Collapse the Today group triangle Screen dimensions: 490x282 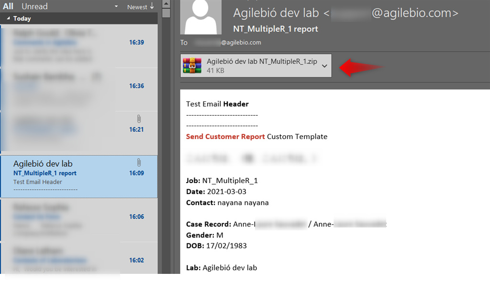tap(9, 19)
